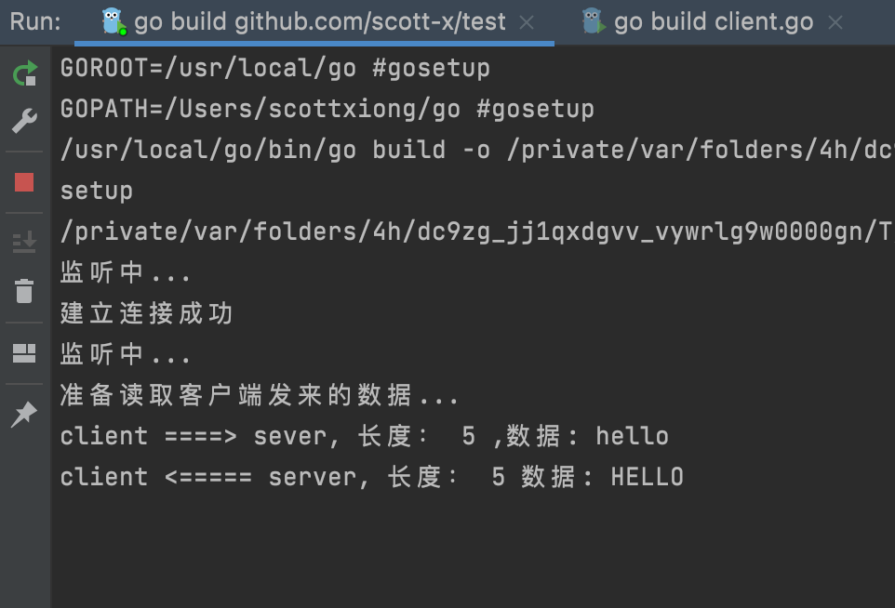The height and width of the screenshot is (608, 895).
Task: Click the client ====> sever hello line
Action: click(x=364, y=436)
